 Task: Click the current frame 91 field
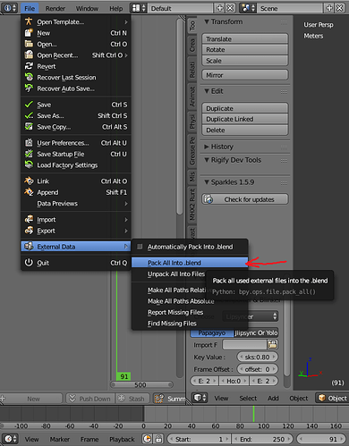[321, 439]
